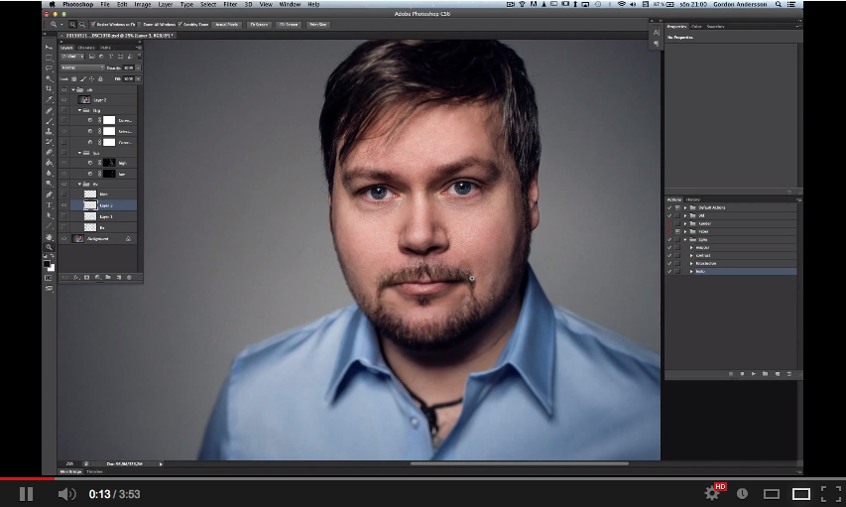The height and width of the screenshot is (507, 846).
Task: Toggle Resize Windows to Fit checkbox
Action: (93, 24)
